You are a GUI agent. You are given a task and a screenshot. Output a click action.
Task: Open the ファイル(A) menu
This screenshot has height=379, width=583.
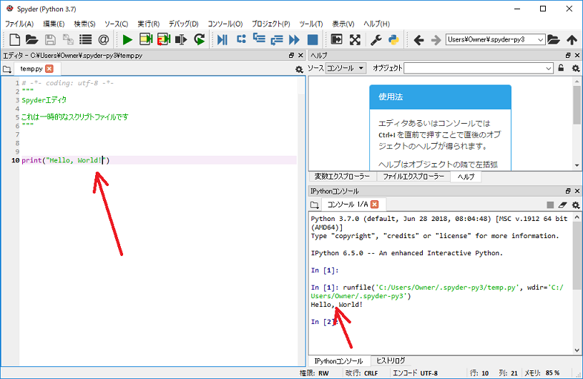coord(19,24)
